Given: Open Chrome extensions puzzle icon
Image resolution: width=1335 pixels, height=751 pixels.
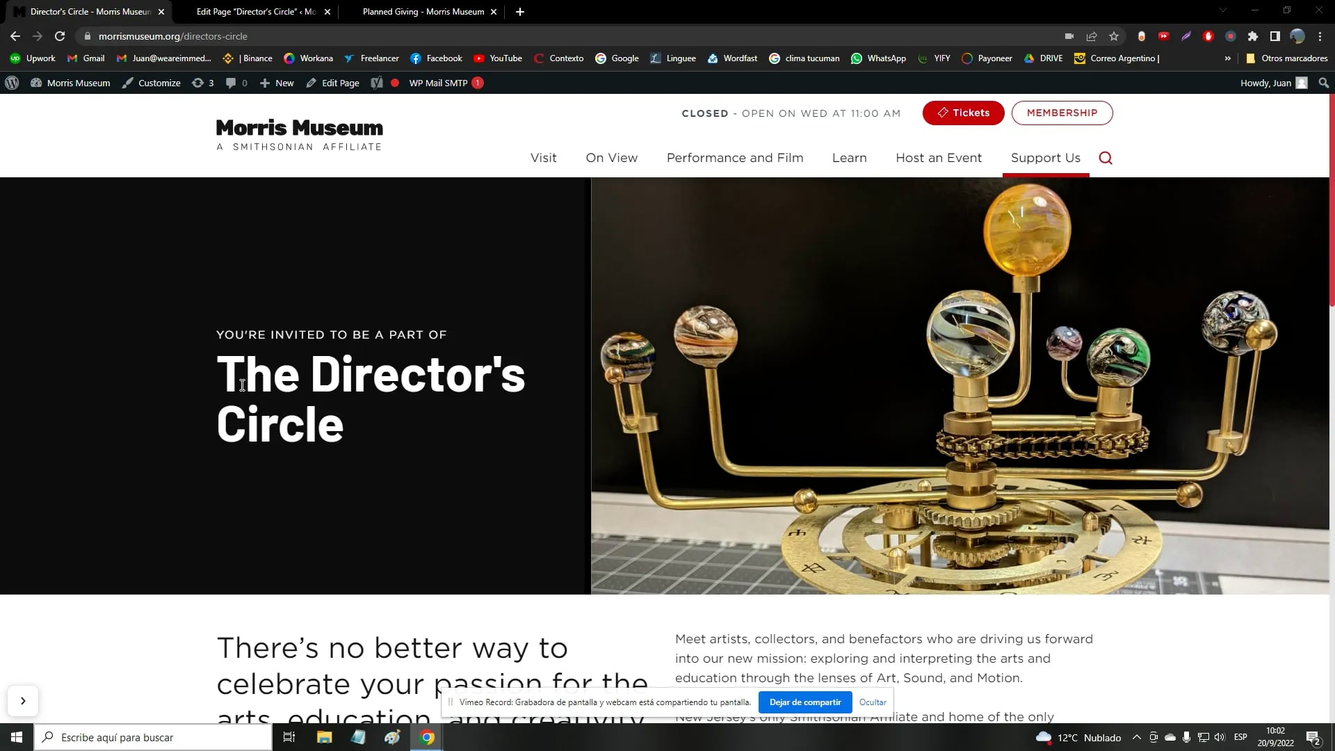Looking at the screenshot, I should click(x=1253, y=36).
